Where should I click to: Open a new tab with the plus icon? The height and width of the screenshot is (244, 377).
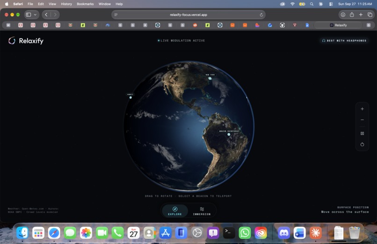(x=361, y=14)
